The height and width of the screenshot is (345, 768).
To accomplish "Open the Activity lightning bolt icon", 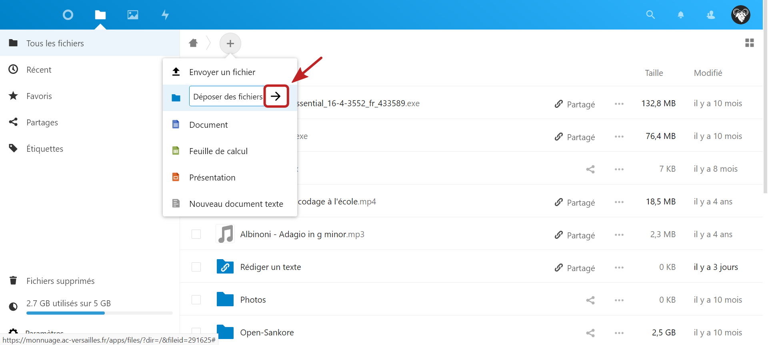I will 165,15.
